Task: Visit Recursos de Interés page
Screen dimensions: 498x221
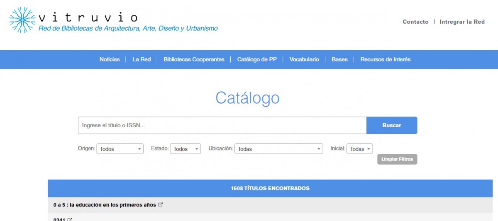Action: [385, 59]
